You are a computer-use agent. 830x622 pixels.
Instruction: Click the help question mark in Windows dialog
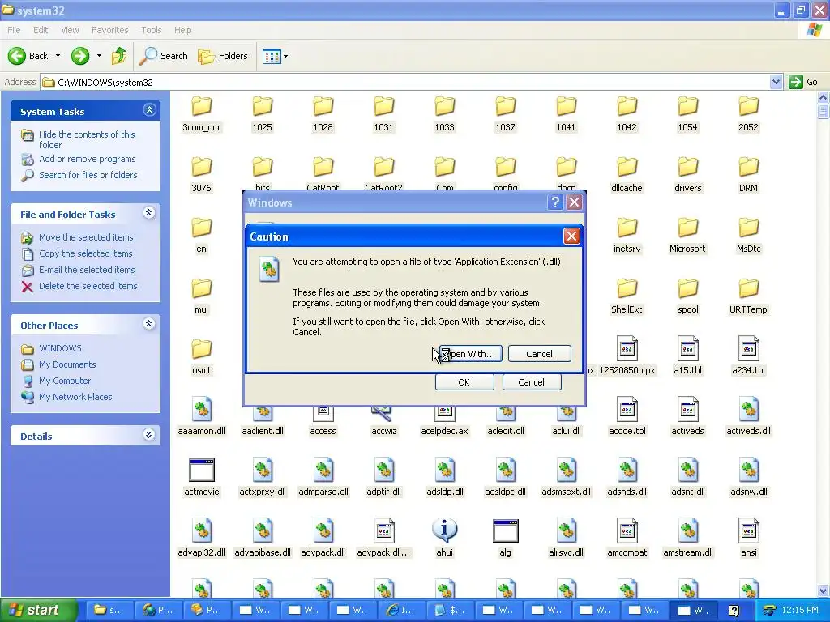click(554, 202)
